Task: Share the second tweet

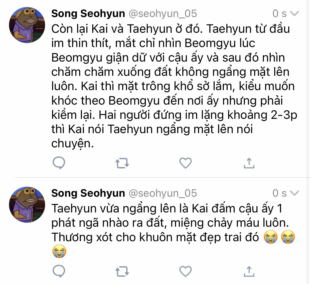Action: point(249,271)
